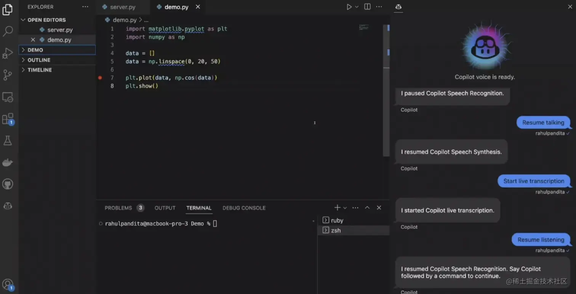This screenshot has width=576, height=294.
Task: Select the Copilot voice panel tab icon
Action: click(x=398, y=7)
